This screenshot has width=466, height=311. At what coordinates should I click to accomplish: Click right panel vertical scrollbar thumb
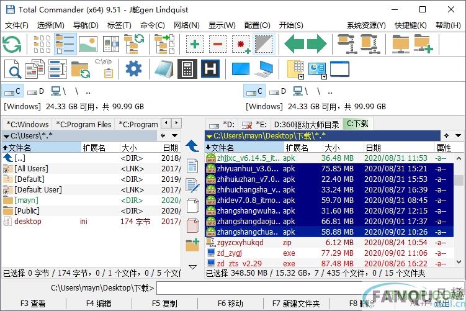[459, 180]
